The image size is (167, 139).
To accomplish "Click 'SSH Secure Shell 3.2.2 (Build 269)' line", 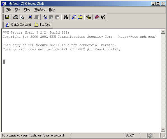I will [x=36, y=32].
